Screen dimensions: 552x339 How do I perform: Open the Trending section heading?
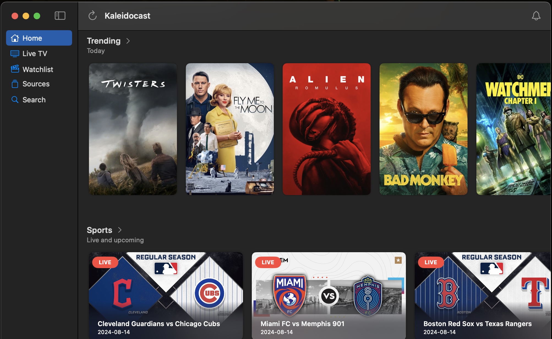104,41
